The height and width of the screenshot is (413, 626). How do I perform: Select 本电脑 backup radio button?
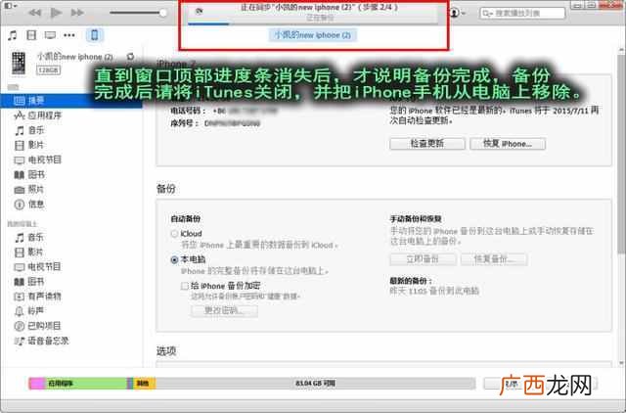[x=174, y=260]
